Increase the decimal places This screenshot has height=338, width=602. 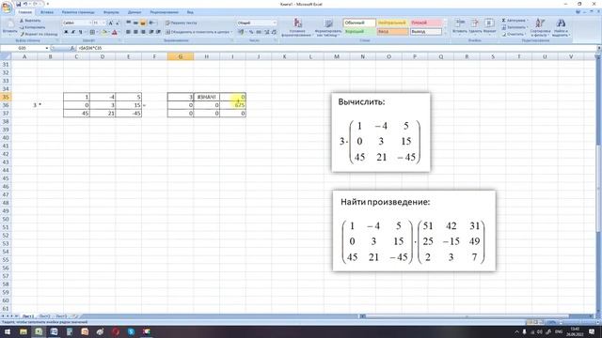coord(267,32)
